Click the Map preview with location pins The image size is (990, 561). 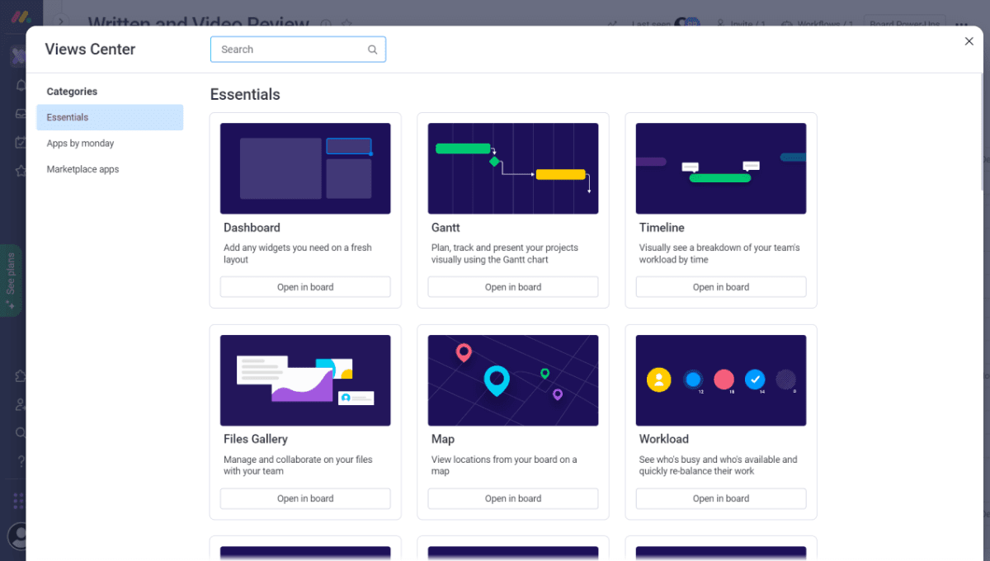pos(513,380)
